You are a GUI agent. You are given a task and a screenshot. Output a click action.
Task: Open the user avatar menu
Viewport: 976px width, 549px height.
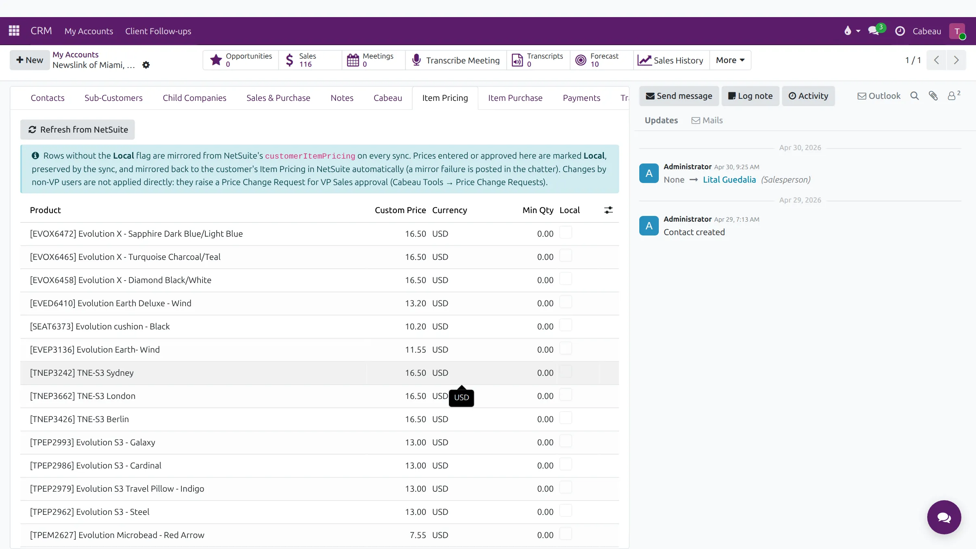tap(957, 31)
